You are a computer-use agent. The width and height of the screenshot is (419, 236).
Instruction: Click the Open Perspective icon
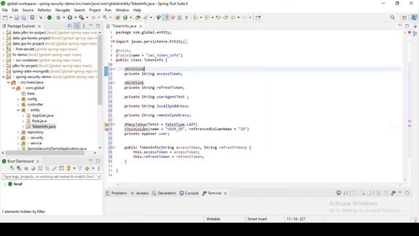click(405, 18)
